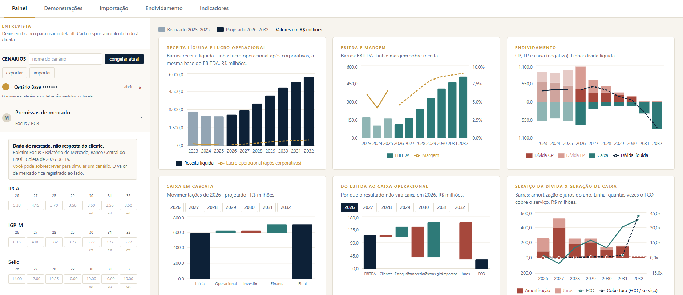Click the Lucro operacional legend marker
Screen dimensions: 683x295
tap(221, 163)
